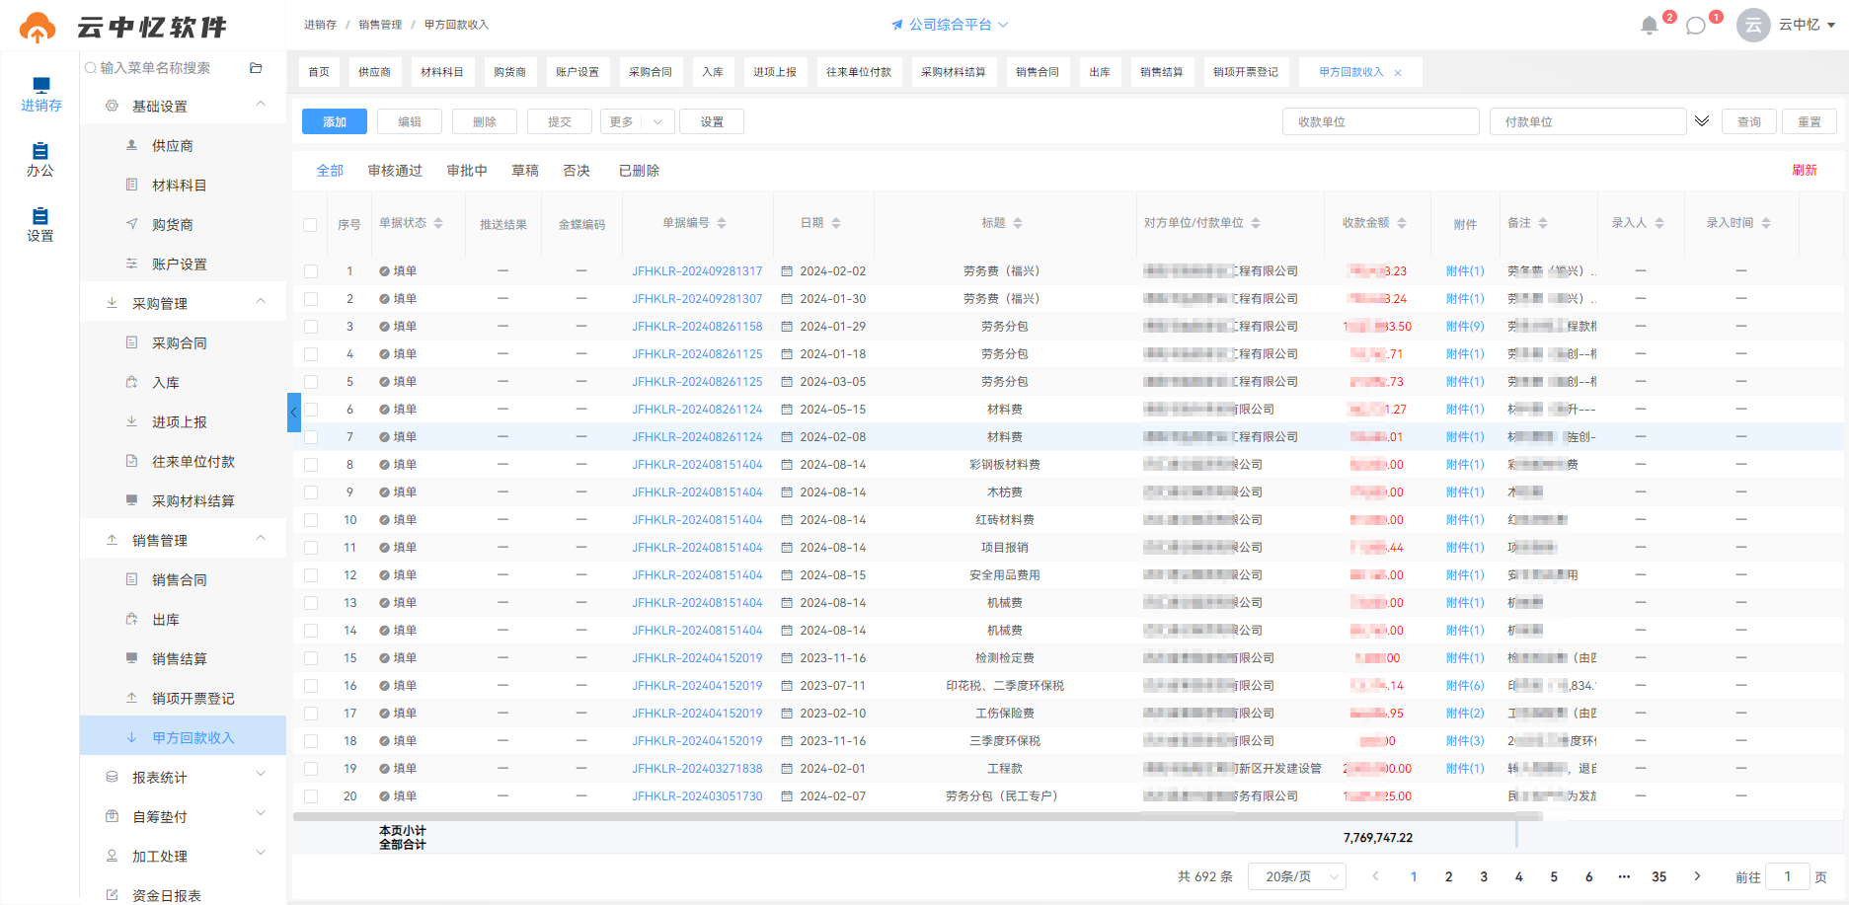Expand the 报表统计 menu group
Image resolution: width=1849 pixels, height=905 pixels.
click(x=184, y=778)
